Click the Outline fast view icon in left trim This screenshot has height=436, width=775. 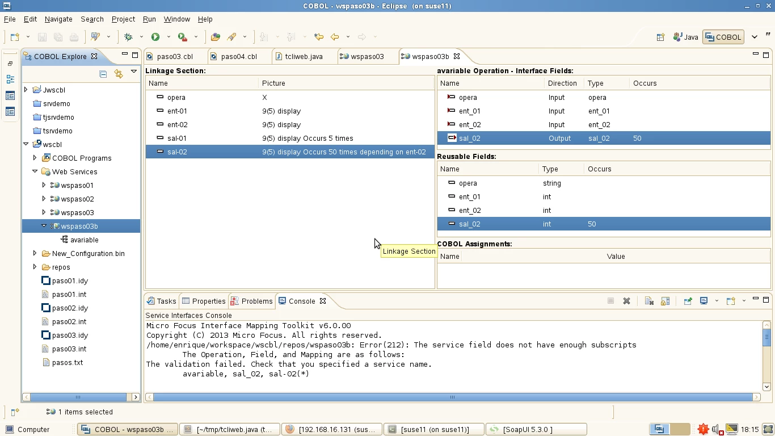10,80
